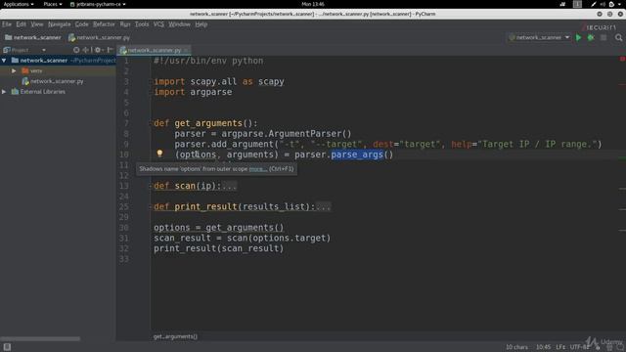The width and height of the screenshot is (626, 352).
Task: Open the Places menu in top bar
Action: click(53, 4)
